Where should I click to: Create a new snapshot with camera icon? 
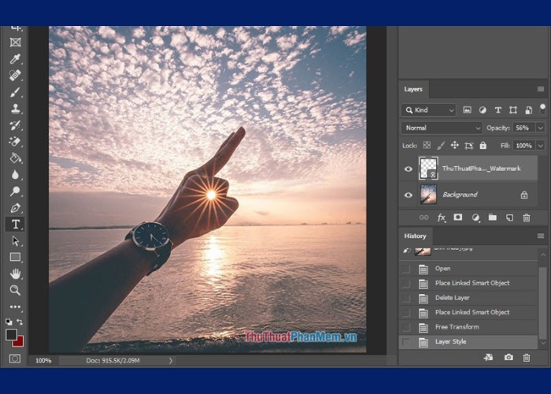tap(508, 357)
